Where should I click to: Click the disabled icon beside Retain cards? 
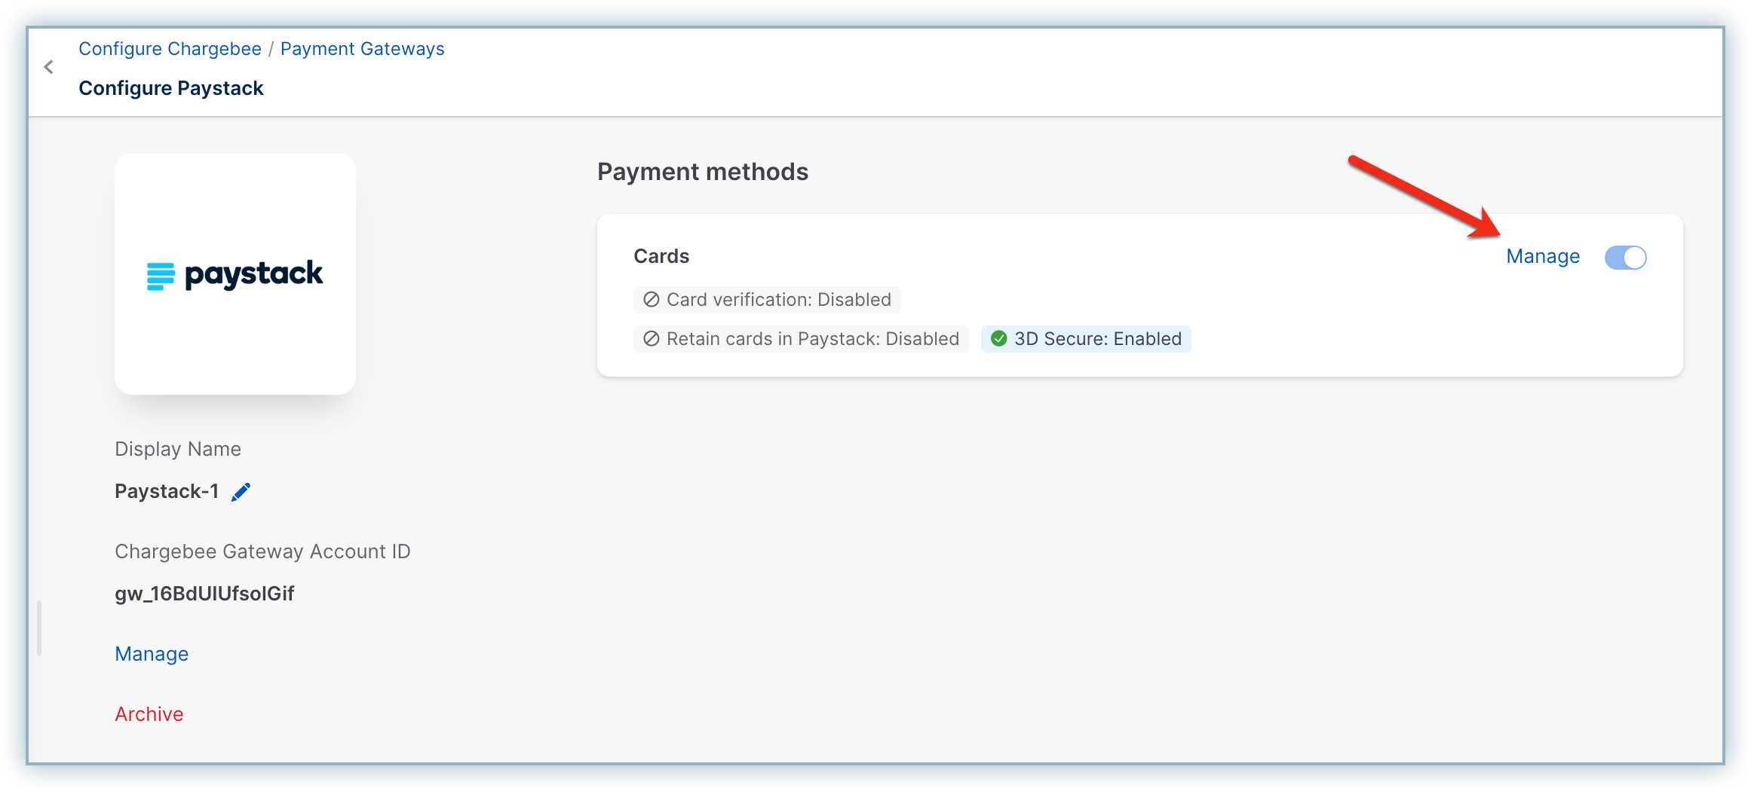pyautogui.click(x=651, y=339)
